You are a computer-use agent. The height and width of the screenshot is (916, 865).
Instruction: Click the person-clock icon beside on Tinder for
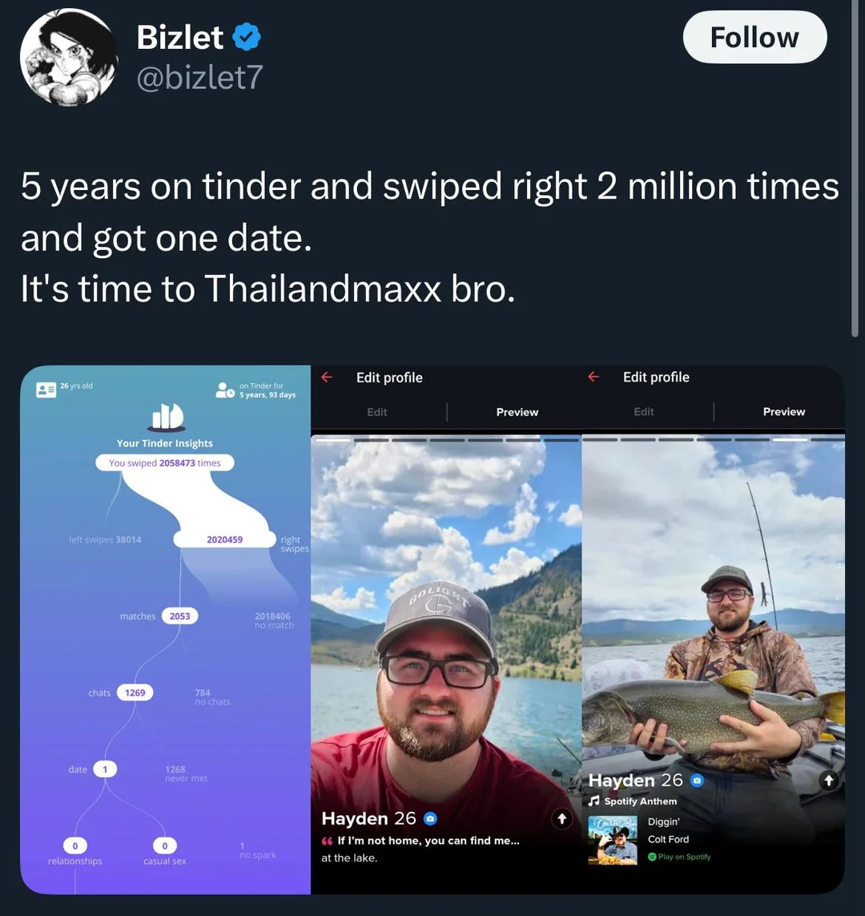pyautogui.click(x=225, y=390)
